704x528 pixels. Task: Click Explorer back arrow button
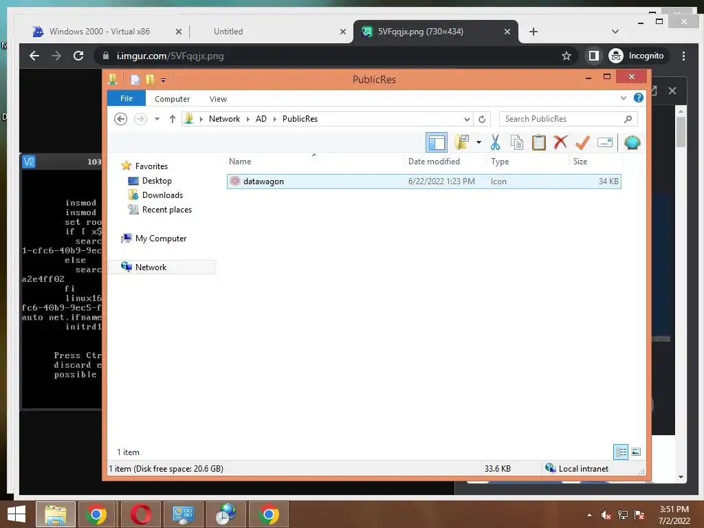tap(121, 119)
